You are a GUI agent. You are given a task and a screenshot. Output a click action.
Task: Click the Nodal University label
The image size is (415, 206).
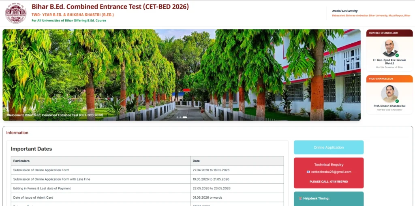click(x=345, y=11)
